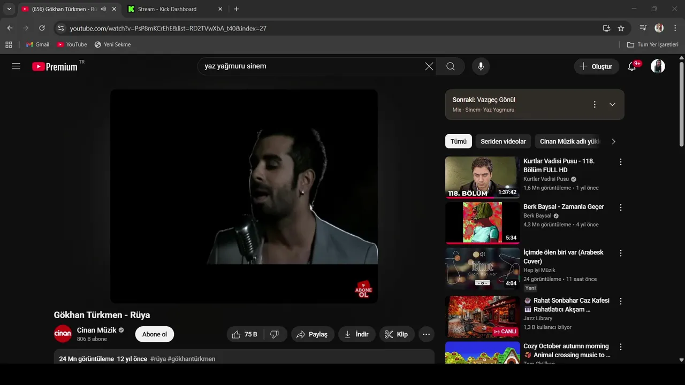
Task: Open the tab search dropdown arrow
Action: coord(9,9)
